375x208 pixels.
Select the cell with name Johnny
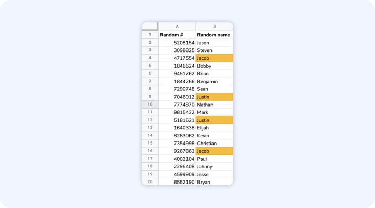pyautogui.click(x=215, y=166)
